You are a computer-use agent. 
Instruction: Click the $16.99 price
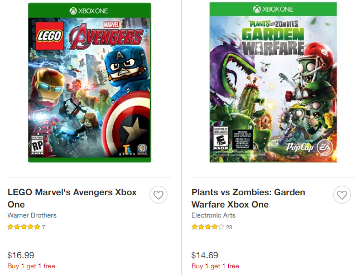coord(21,255)
